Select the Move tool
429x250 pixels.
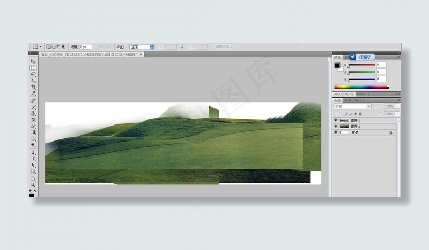[x=33, y=61]
